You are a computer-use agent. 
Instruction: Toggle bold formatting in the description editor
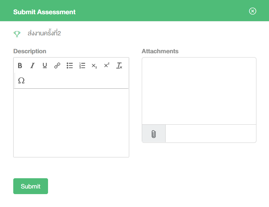(x=20, y=65)
